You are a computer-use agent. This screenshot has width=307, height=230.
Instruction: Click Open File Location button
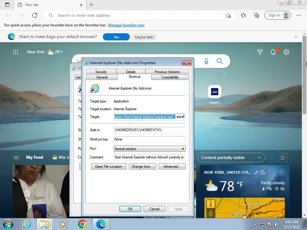[x=109, y=167]
